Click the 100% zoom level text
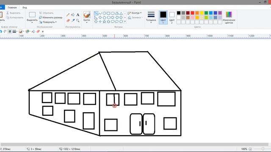Screen dimensions: 271x152 pyautogui.click(x=244, y=149)
